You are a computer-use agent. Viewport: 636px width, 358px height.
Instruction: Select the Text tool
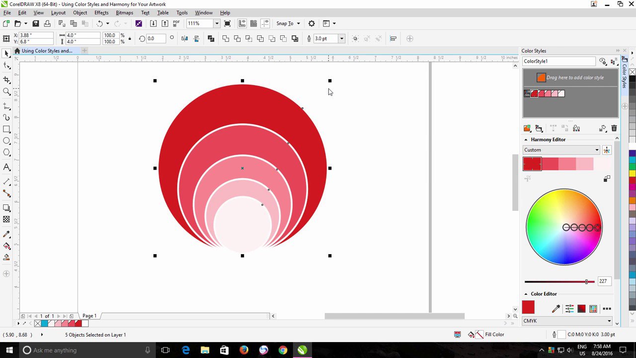[6, 168]
